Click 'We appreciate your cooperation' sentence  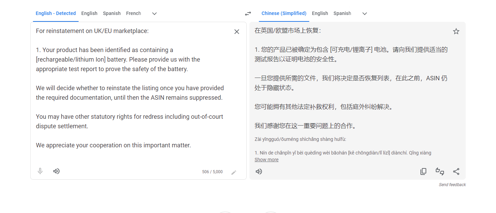[113, 145]
